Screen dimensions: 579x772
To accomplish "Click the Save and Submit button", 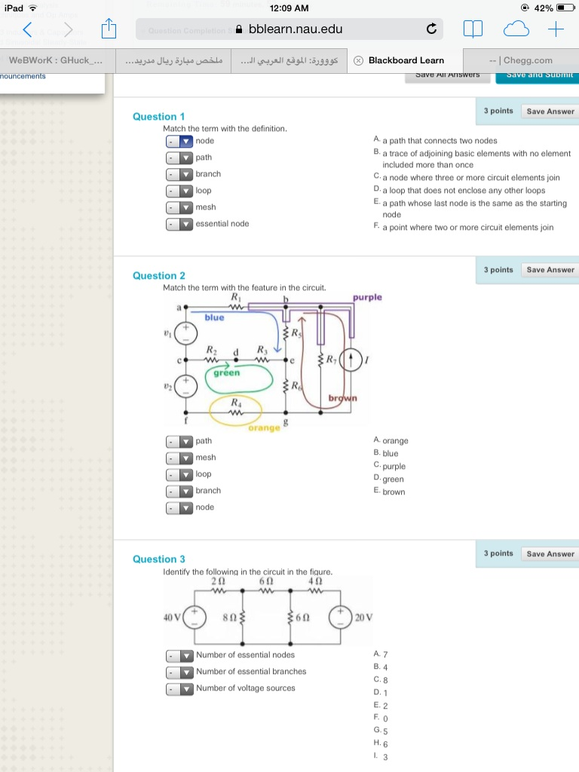I will tap(538, 76).
